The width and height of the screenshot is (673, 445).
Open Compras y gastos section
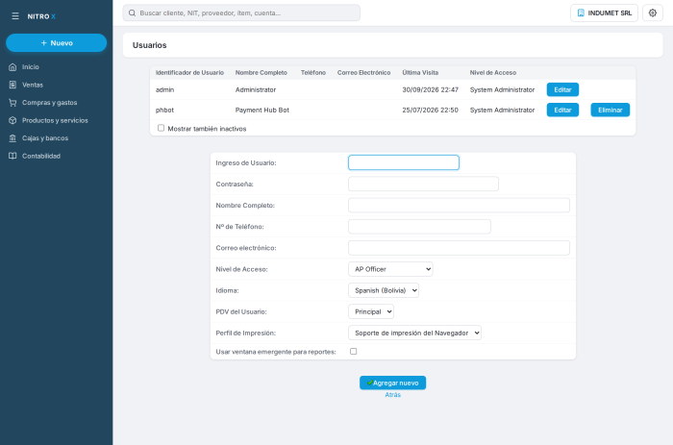[x=50, y=103]
